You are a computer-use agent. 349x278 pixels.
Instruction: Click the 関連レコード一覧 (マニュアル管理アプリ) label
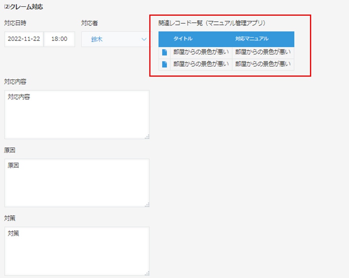click(212, 23)
